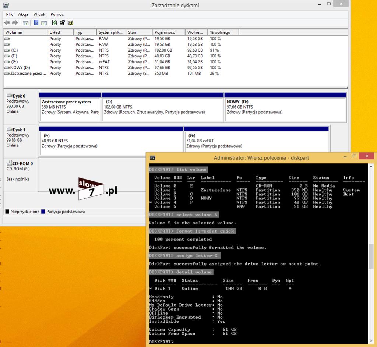Sort by the Stan column header
Image resolution: width=377 pixels, height=347 pixels.
[139, 32]
